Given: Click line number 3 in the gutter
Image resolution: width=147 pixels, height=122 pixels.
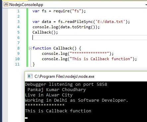Looking at the screenshot, I should tap(19, 22).
